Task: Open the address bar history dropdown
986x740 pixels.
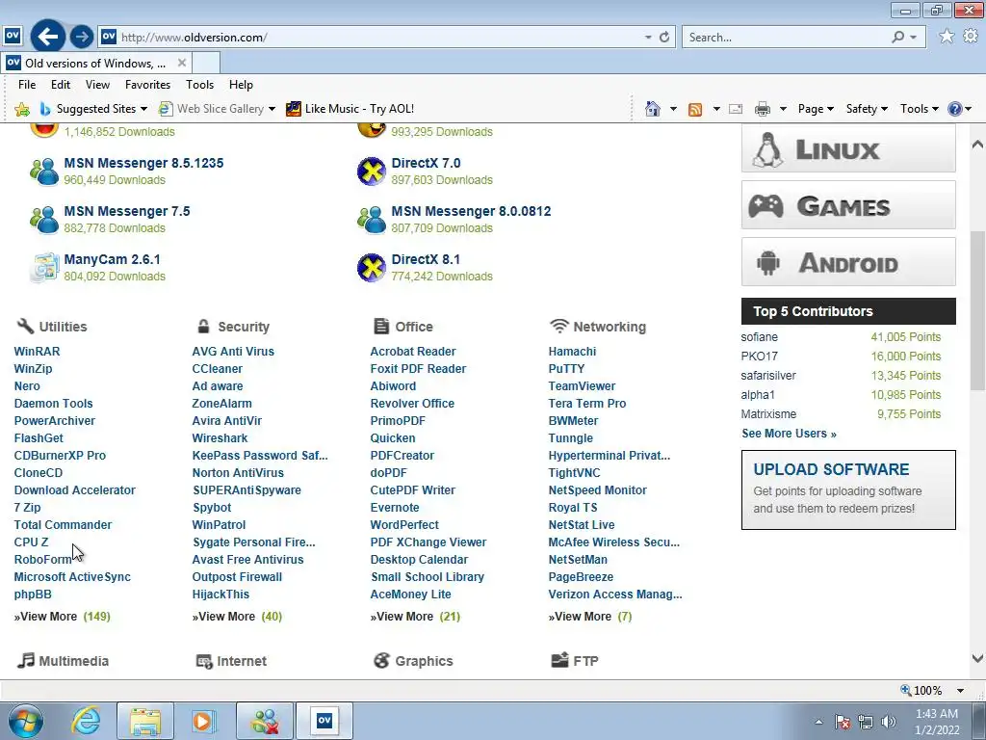Action: [x=648, y=38]
